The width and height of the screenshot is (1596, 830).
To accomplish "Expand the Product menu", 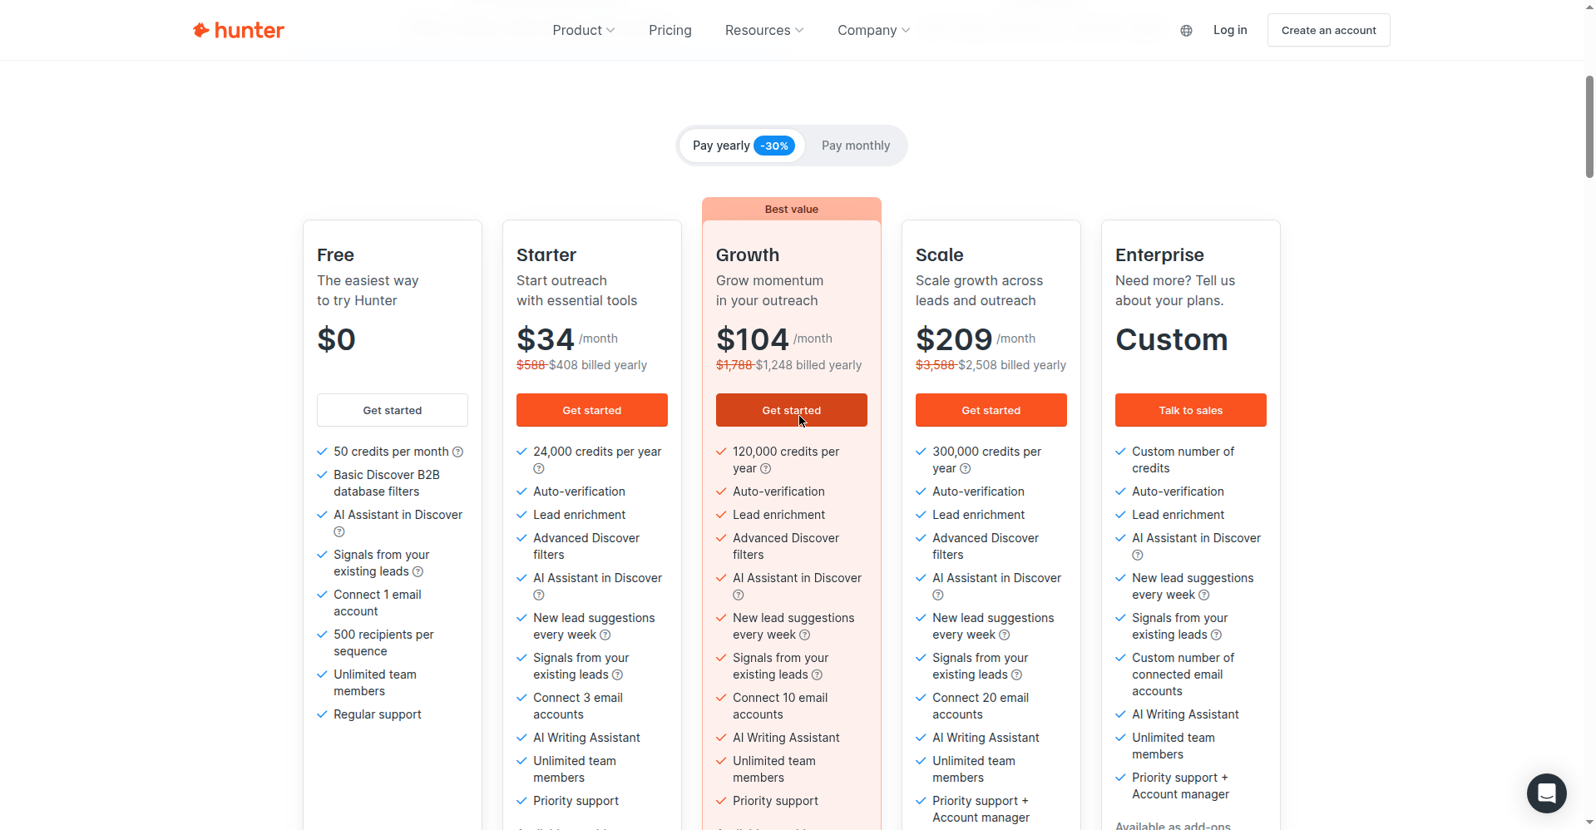I will click(x=584, y=31).
